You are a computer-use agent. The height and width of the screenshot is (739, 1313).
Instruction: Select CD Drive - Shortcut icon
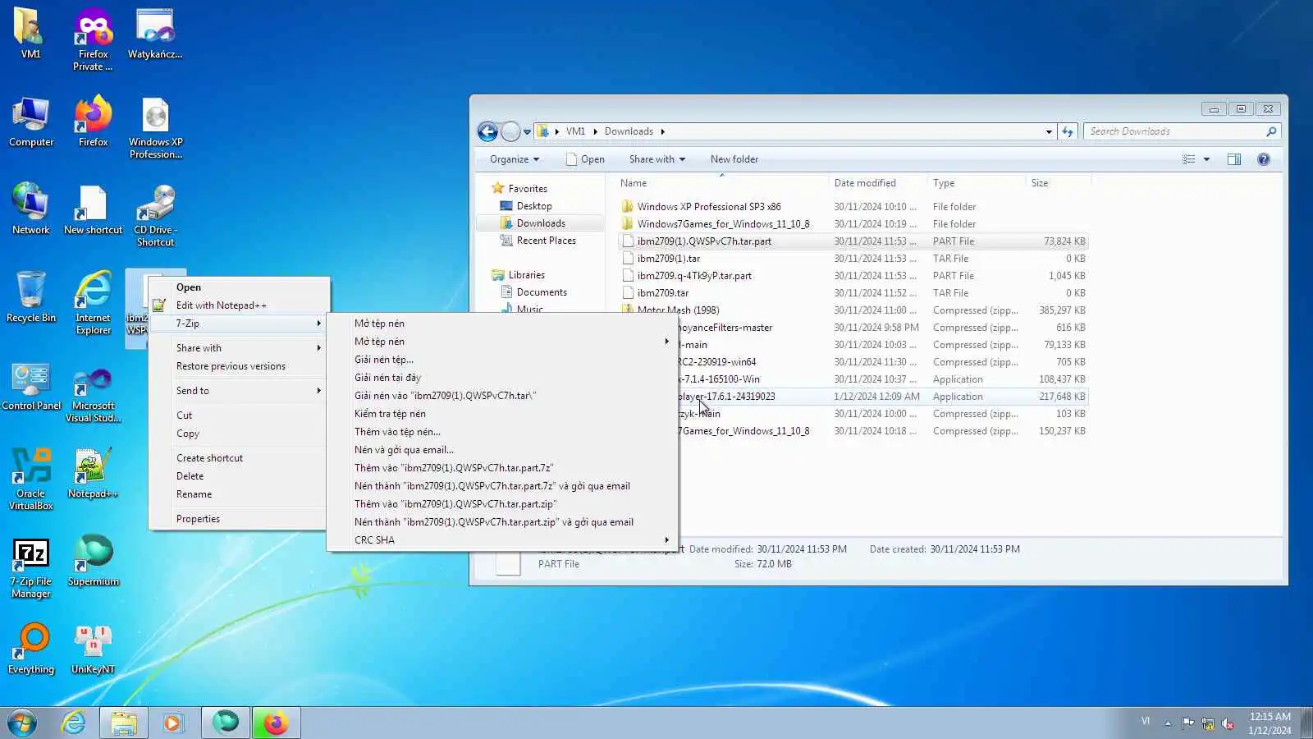tap(155, 215)
